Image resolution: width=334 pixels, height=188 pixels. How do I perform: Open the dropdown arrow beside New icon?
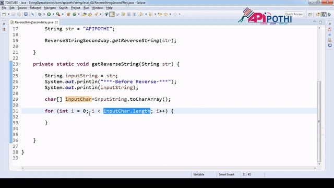[x=8, y=14]
